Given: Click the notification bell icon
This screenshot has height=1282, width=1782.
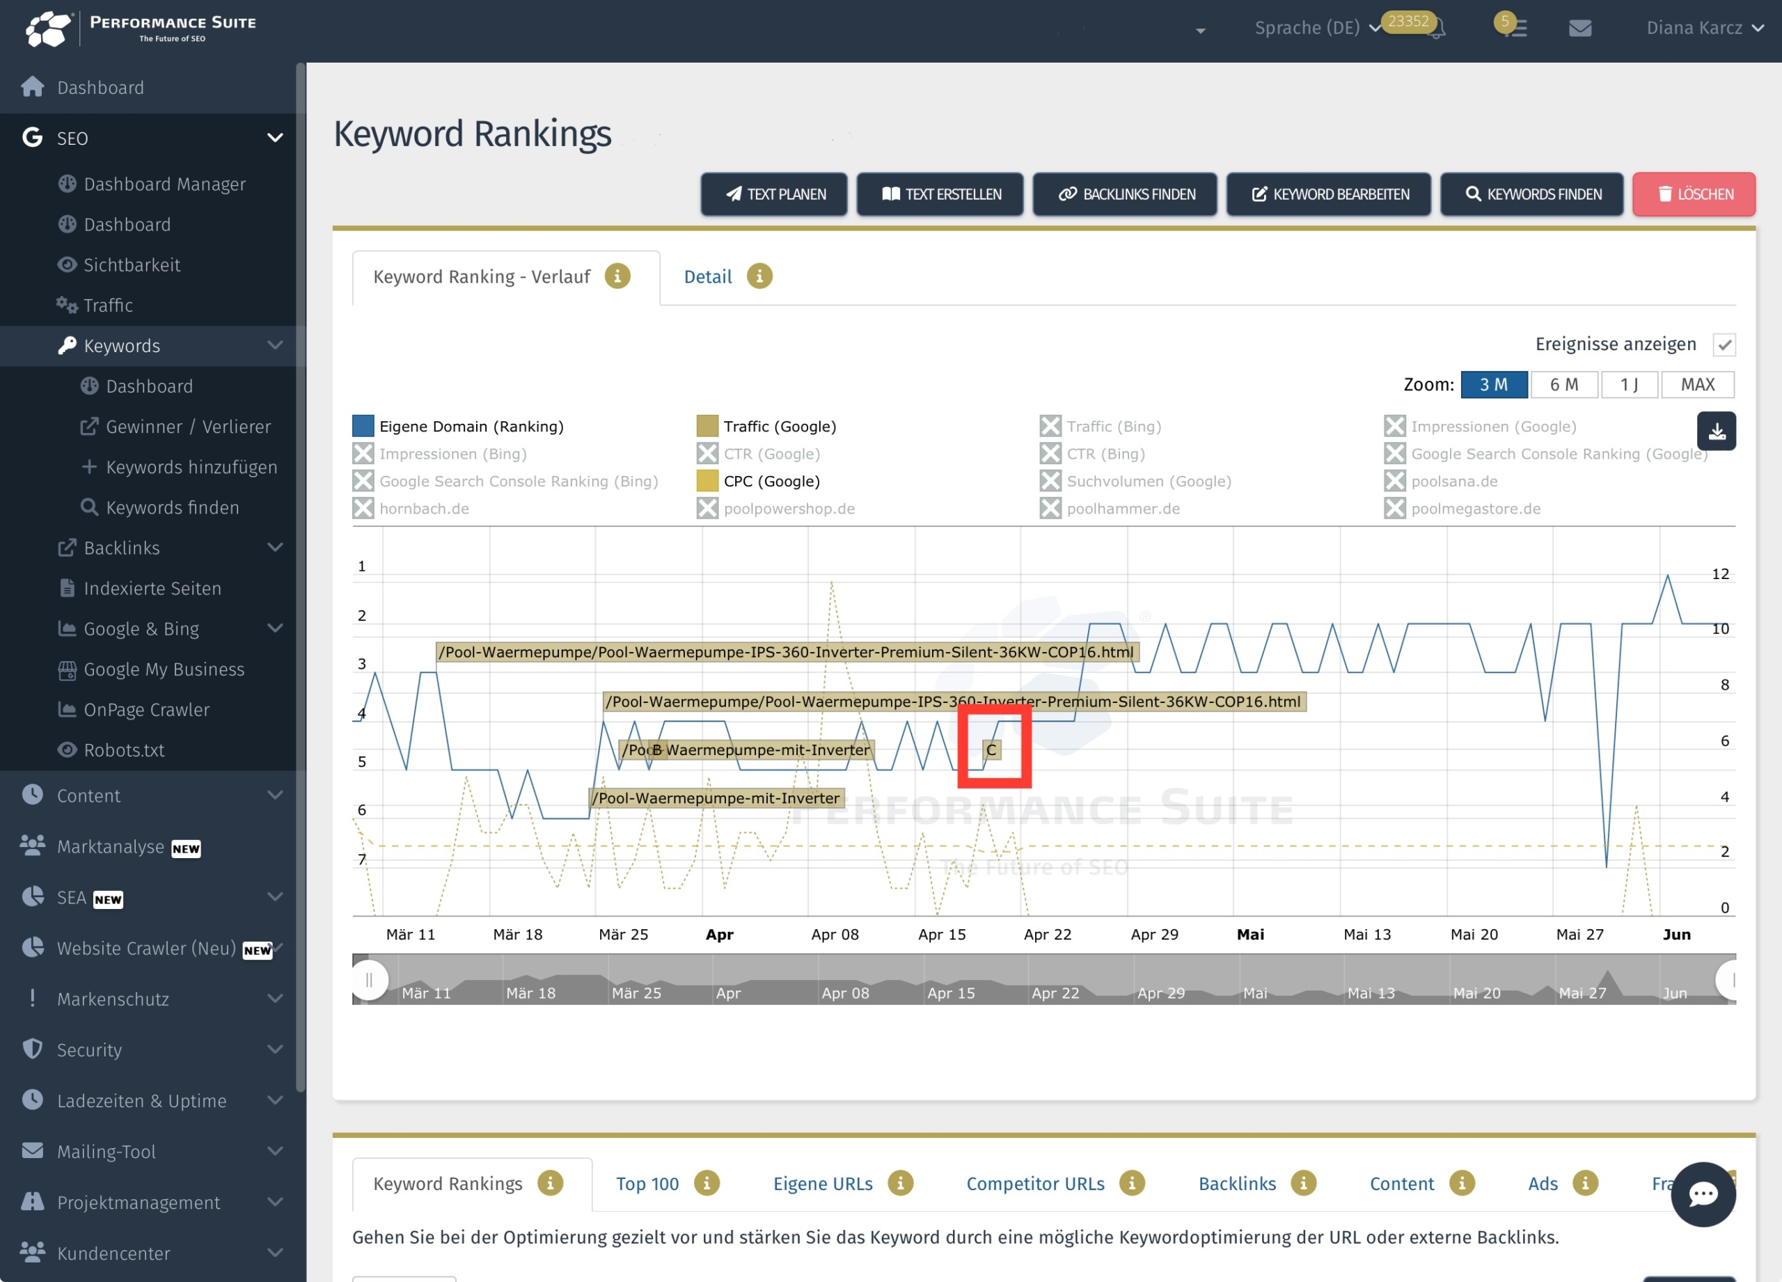Looking at the screenshot, I should [1437, 30].
